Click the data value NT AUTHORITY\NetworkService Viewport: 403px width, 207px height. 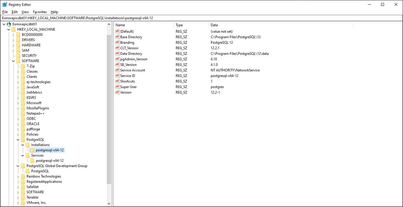(x=235, y=70)
